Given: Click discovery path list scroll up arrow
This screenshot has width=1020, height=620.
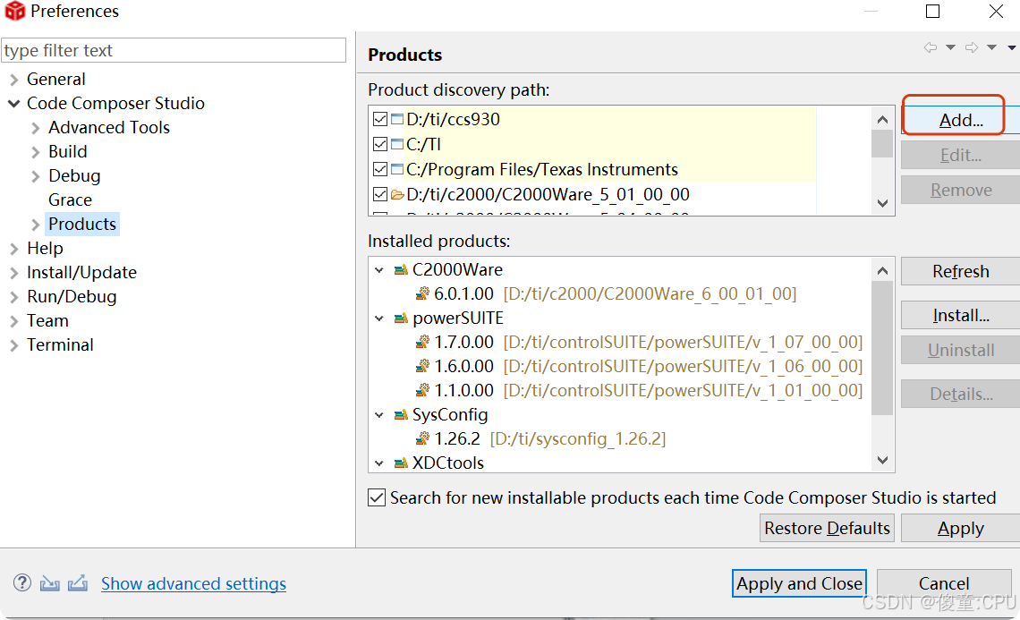Looking at the screenshot, I should 883,119.
